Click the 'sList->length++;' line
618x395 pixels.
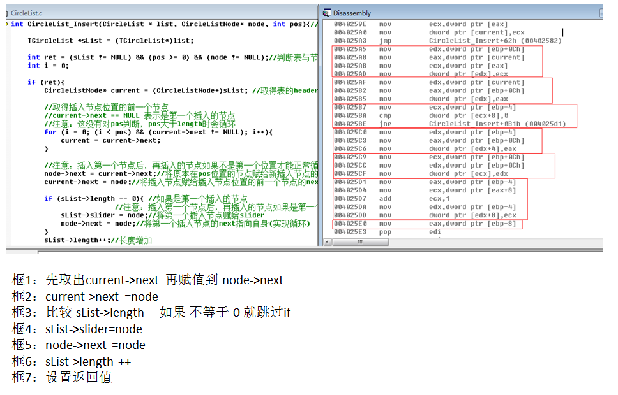coord(98,240)
